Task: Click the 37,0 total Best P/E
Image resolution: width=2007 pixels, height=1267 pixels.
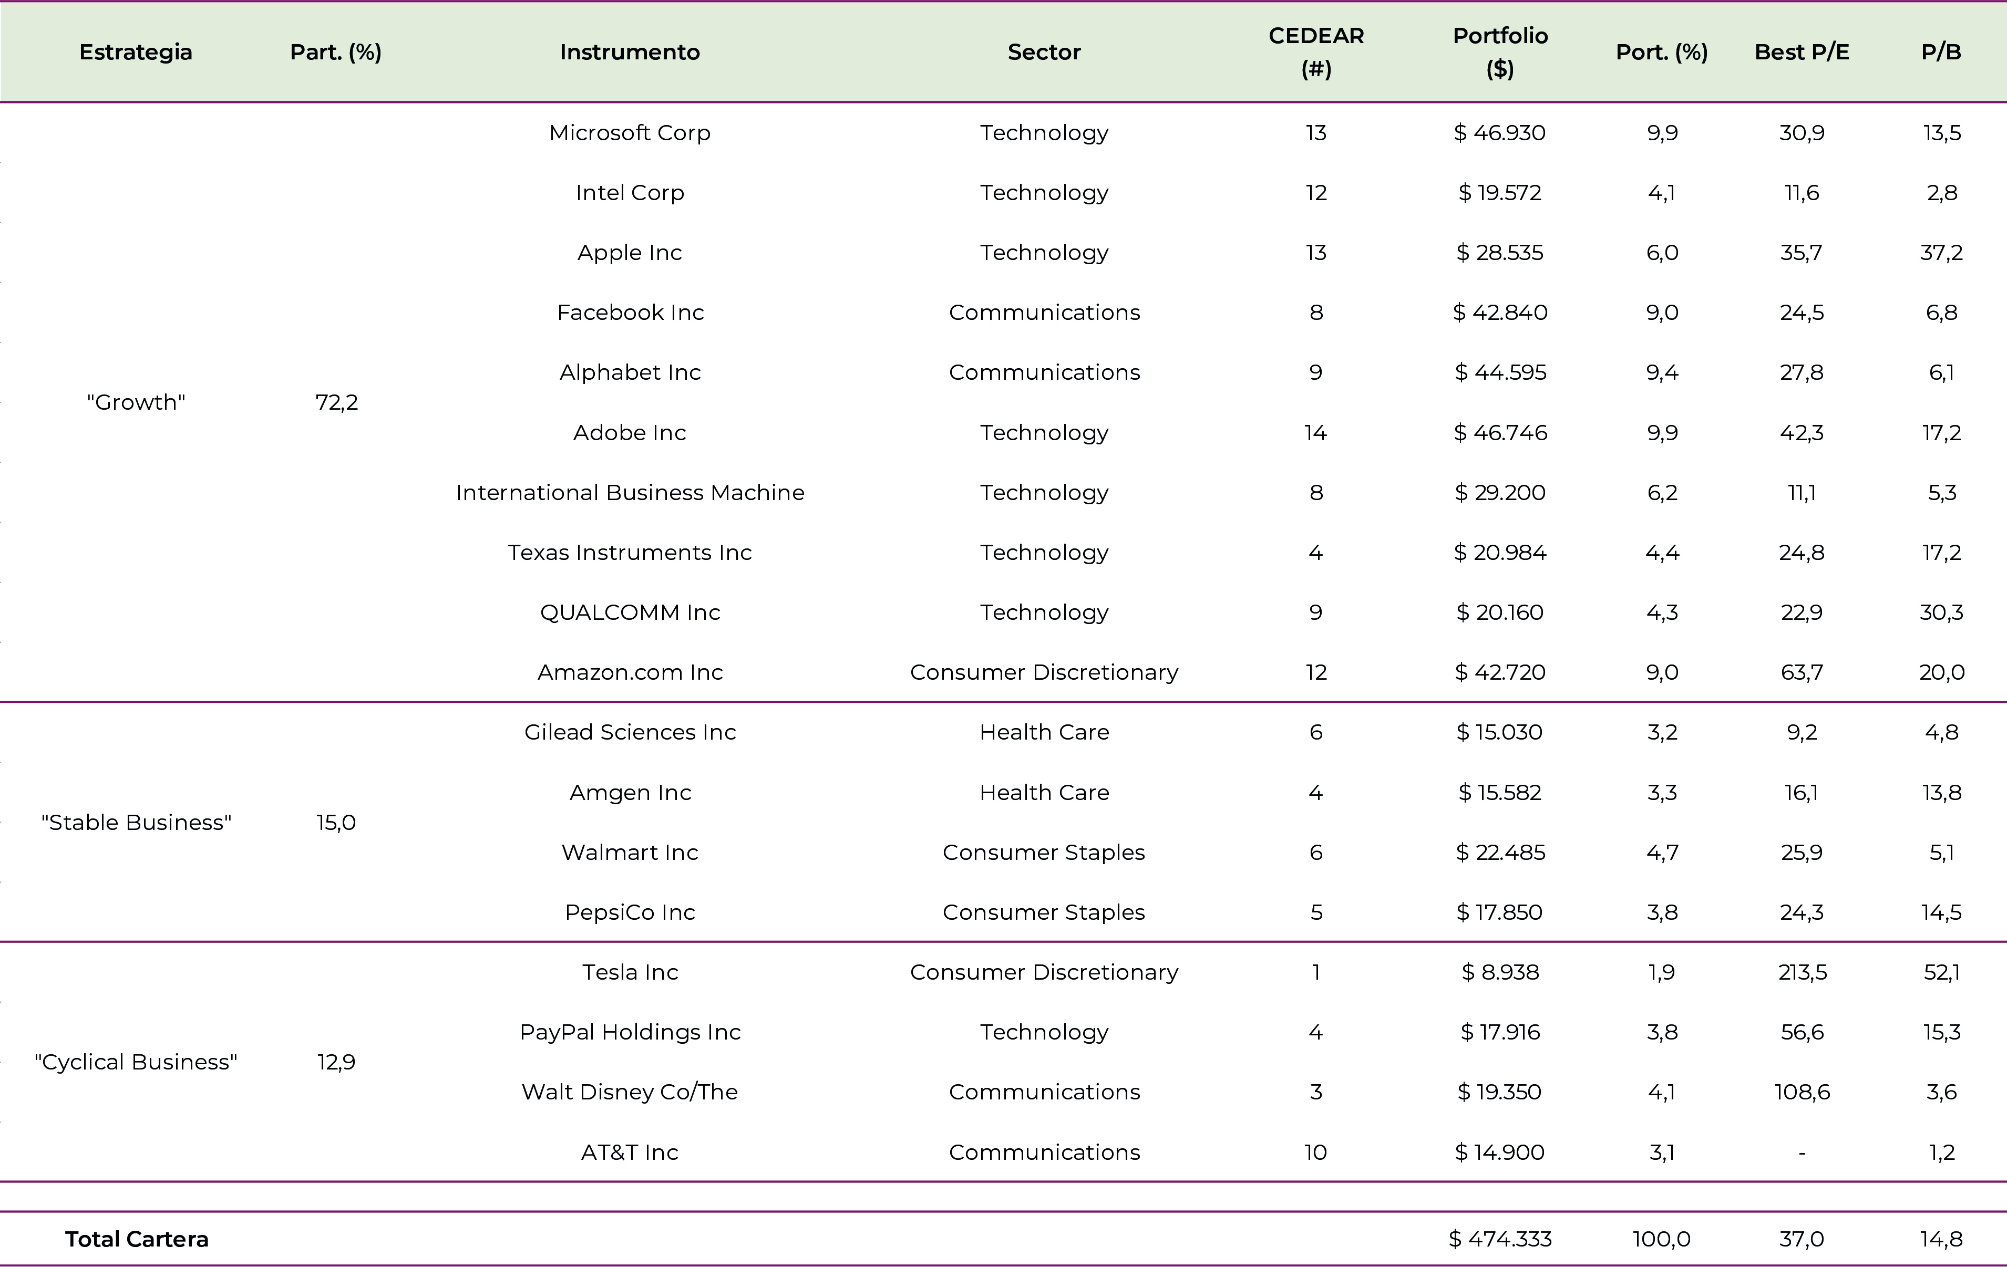Action: pos(1801,1240)
